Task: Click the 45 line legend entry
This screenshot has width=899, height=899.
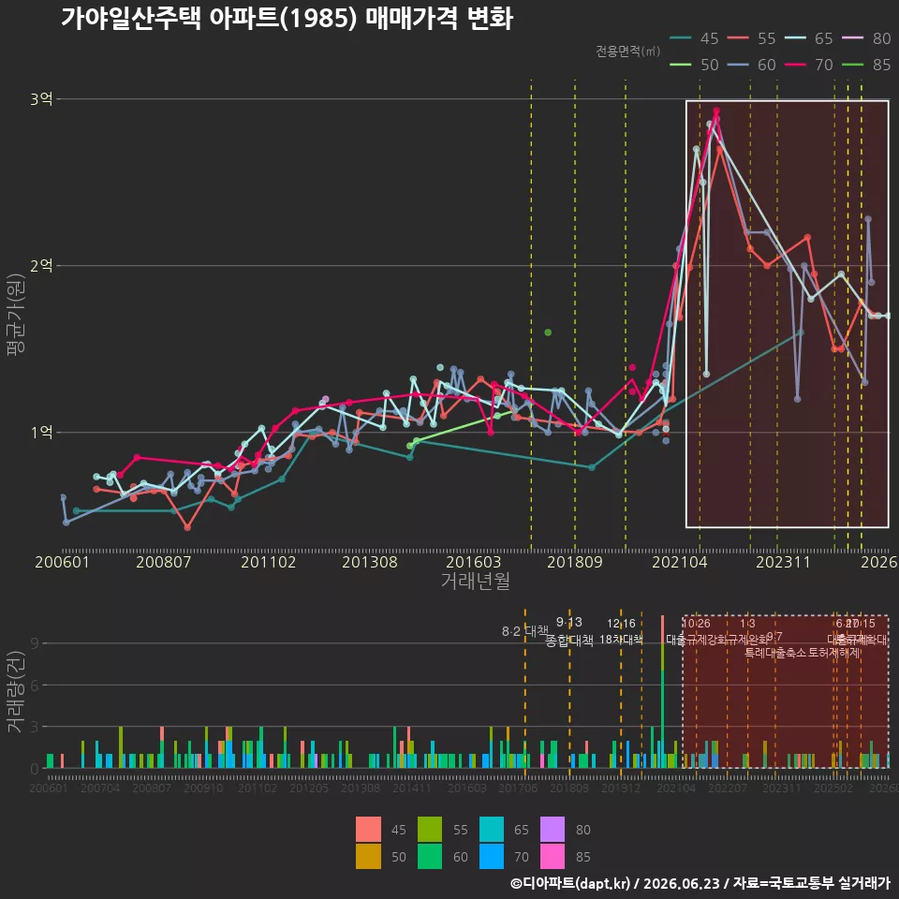Action: 694,38
